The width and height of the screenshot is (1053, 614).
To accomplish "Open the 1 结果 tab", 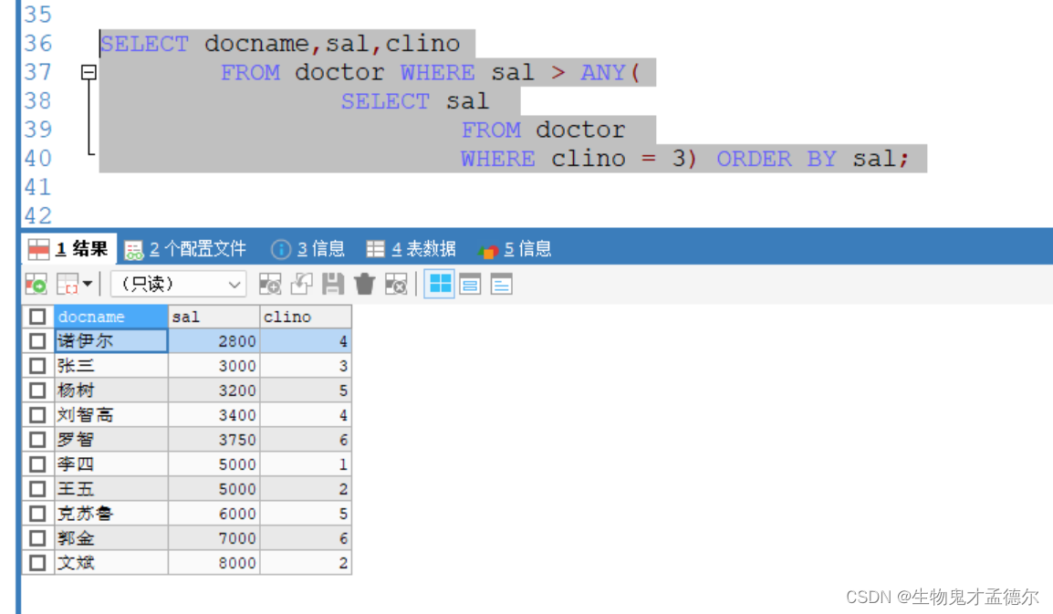I will point(68,249).
